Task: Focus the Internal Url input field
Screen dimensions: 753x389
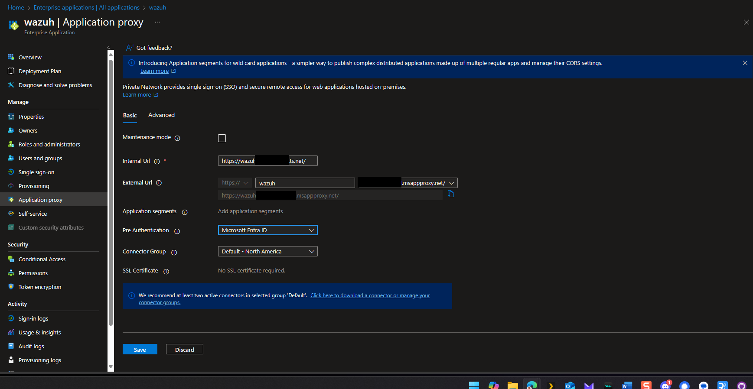Action: click(268, 161)
